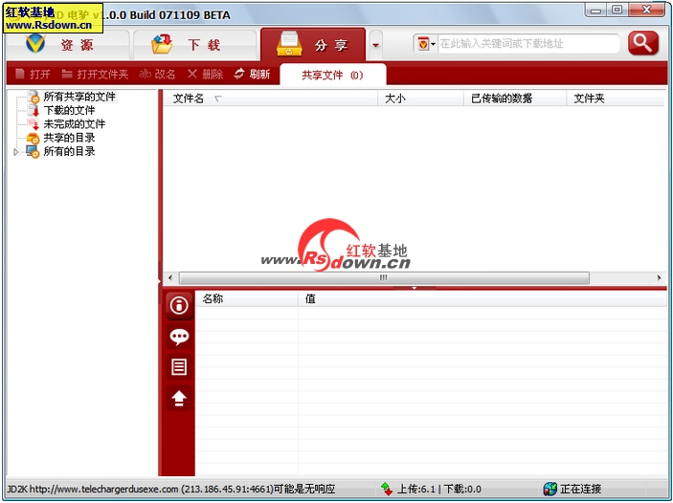The image size is (673, 503).
Task: Click the 资源 tab logo icon
Action: pos(35,44)
